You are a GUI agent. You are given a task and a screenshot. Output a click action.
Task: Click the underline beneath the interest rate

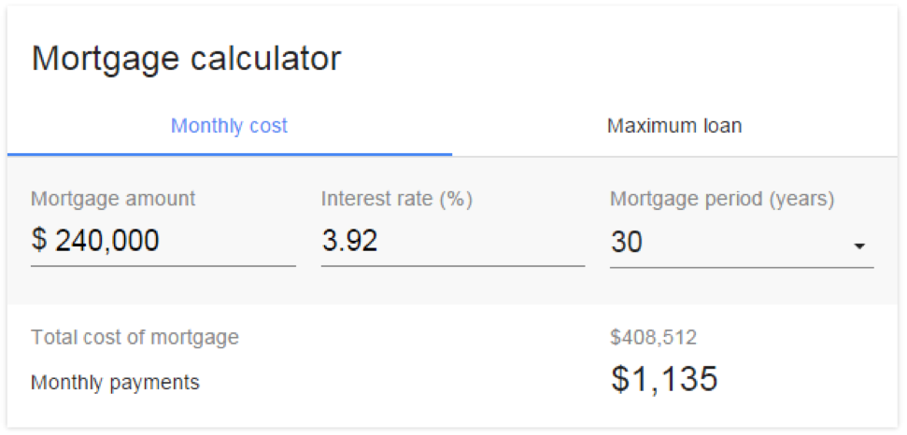tap(453, 266)
